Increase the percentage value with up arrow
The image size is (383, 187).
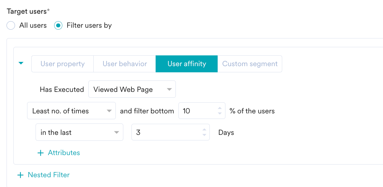220,108
